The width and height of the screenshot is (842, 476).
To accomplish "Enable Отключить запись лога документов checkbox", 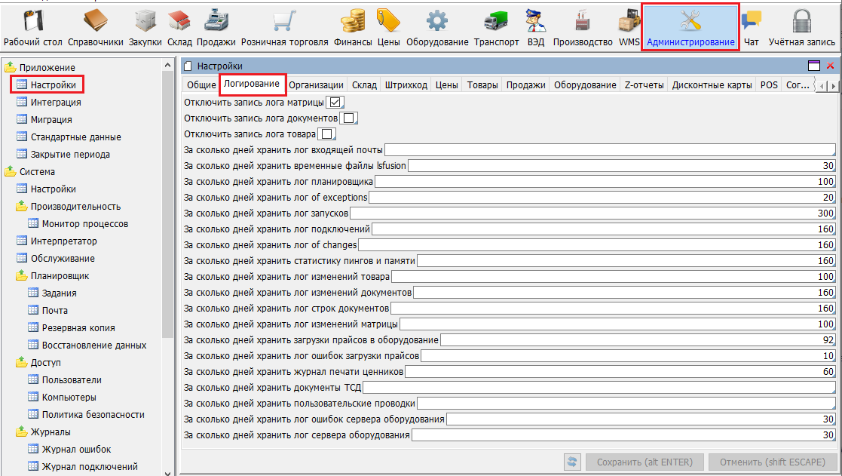I will pos(348,118).
